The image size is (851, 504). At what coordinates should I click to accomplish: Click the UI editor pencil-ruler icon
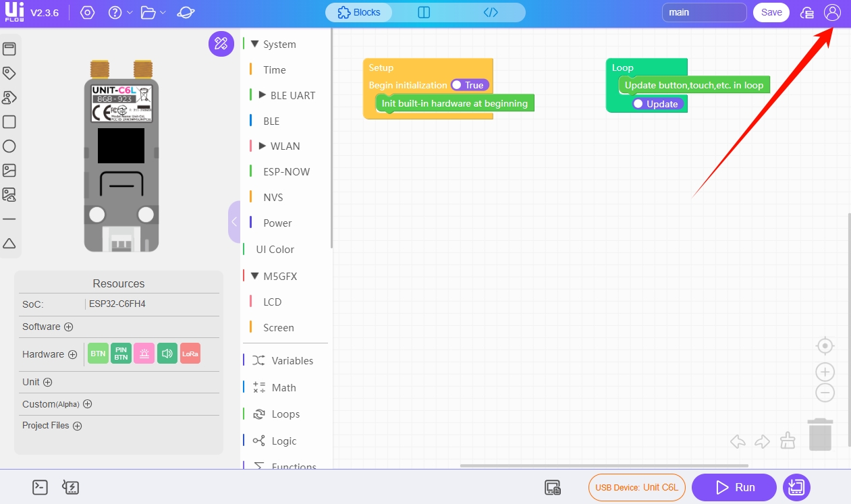(x=221, y=44)
